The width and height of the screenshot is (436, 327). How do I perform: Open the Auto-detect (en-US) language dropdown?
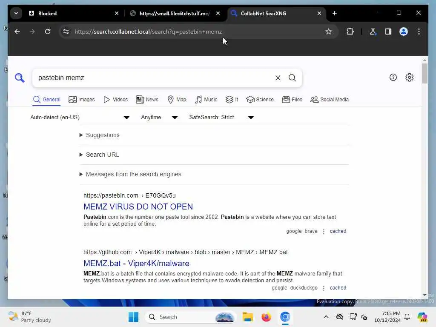pos(80,118)
